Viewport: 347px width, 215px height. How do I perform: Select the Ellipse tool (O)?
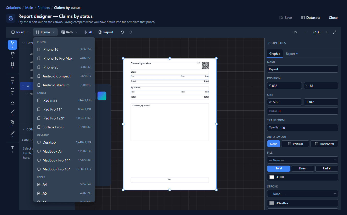pyautogui.click(x=12, y=91)
